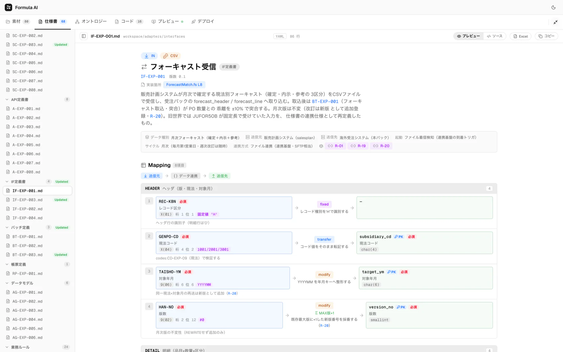The height and width of the screenshot is (352, 563).
Task: Click the file icon of SC-EXP-002.md
Action: coord(8,35)
